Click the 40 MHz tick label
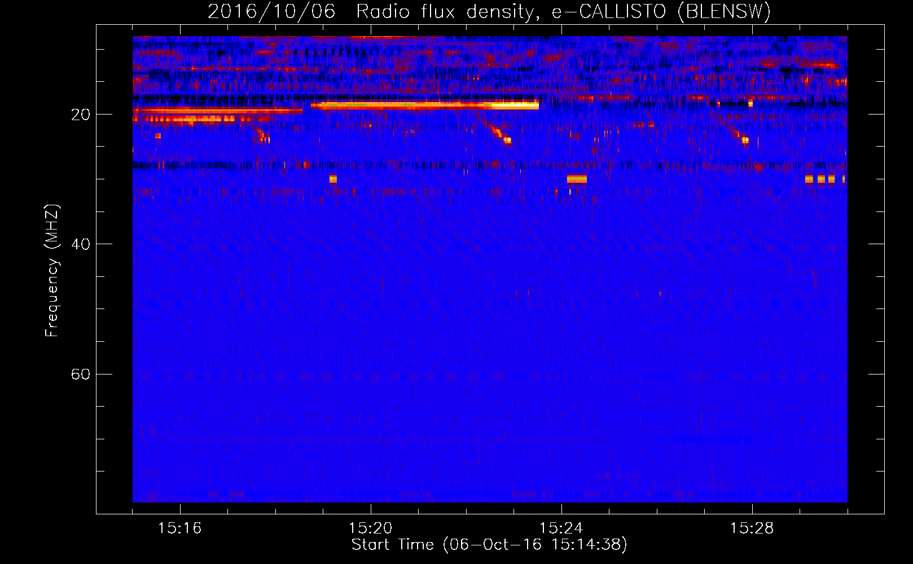 [x=81, y=244]
